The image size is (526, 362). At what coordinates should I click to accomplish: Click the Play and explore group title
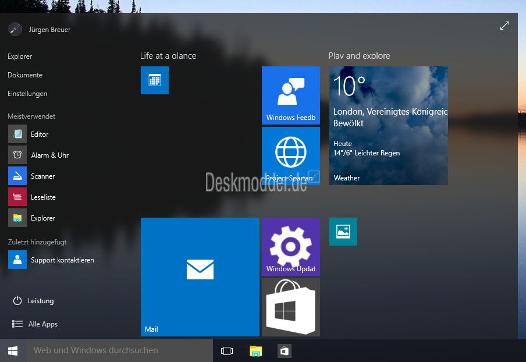pyautogui.click(x=359, y=56)
